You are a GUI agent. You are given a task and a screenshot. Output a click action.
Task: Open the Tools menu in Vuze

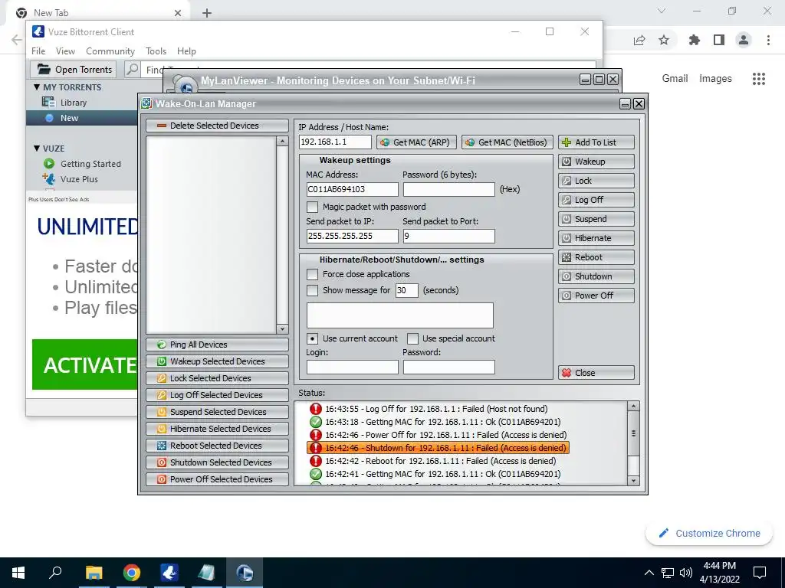point(156,51)
